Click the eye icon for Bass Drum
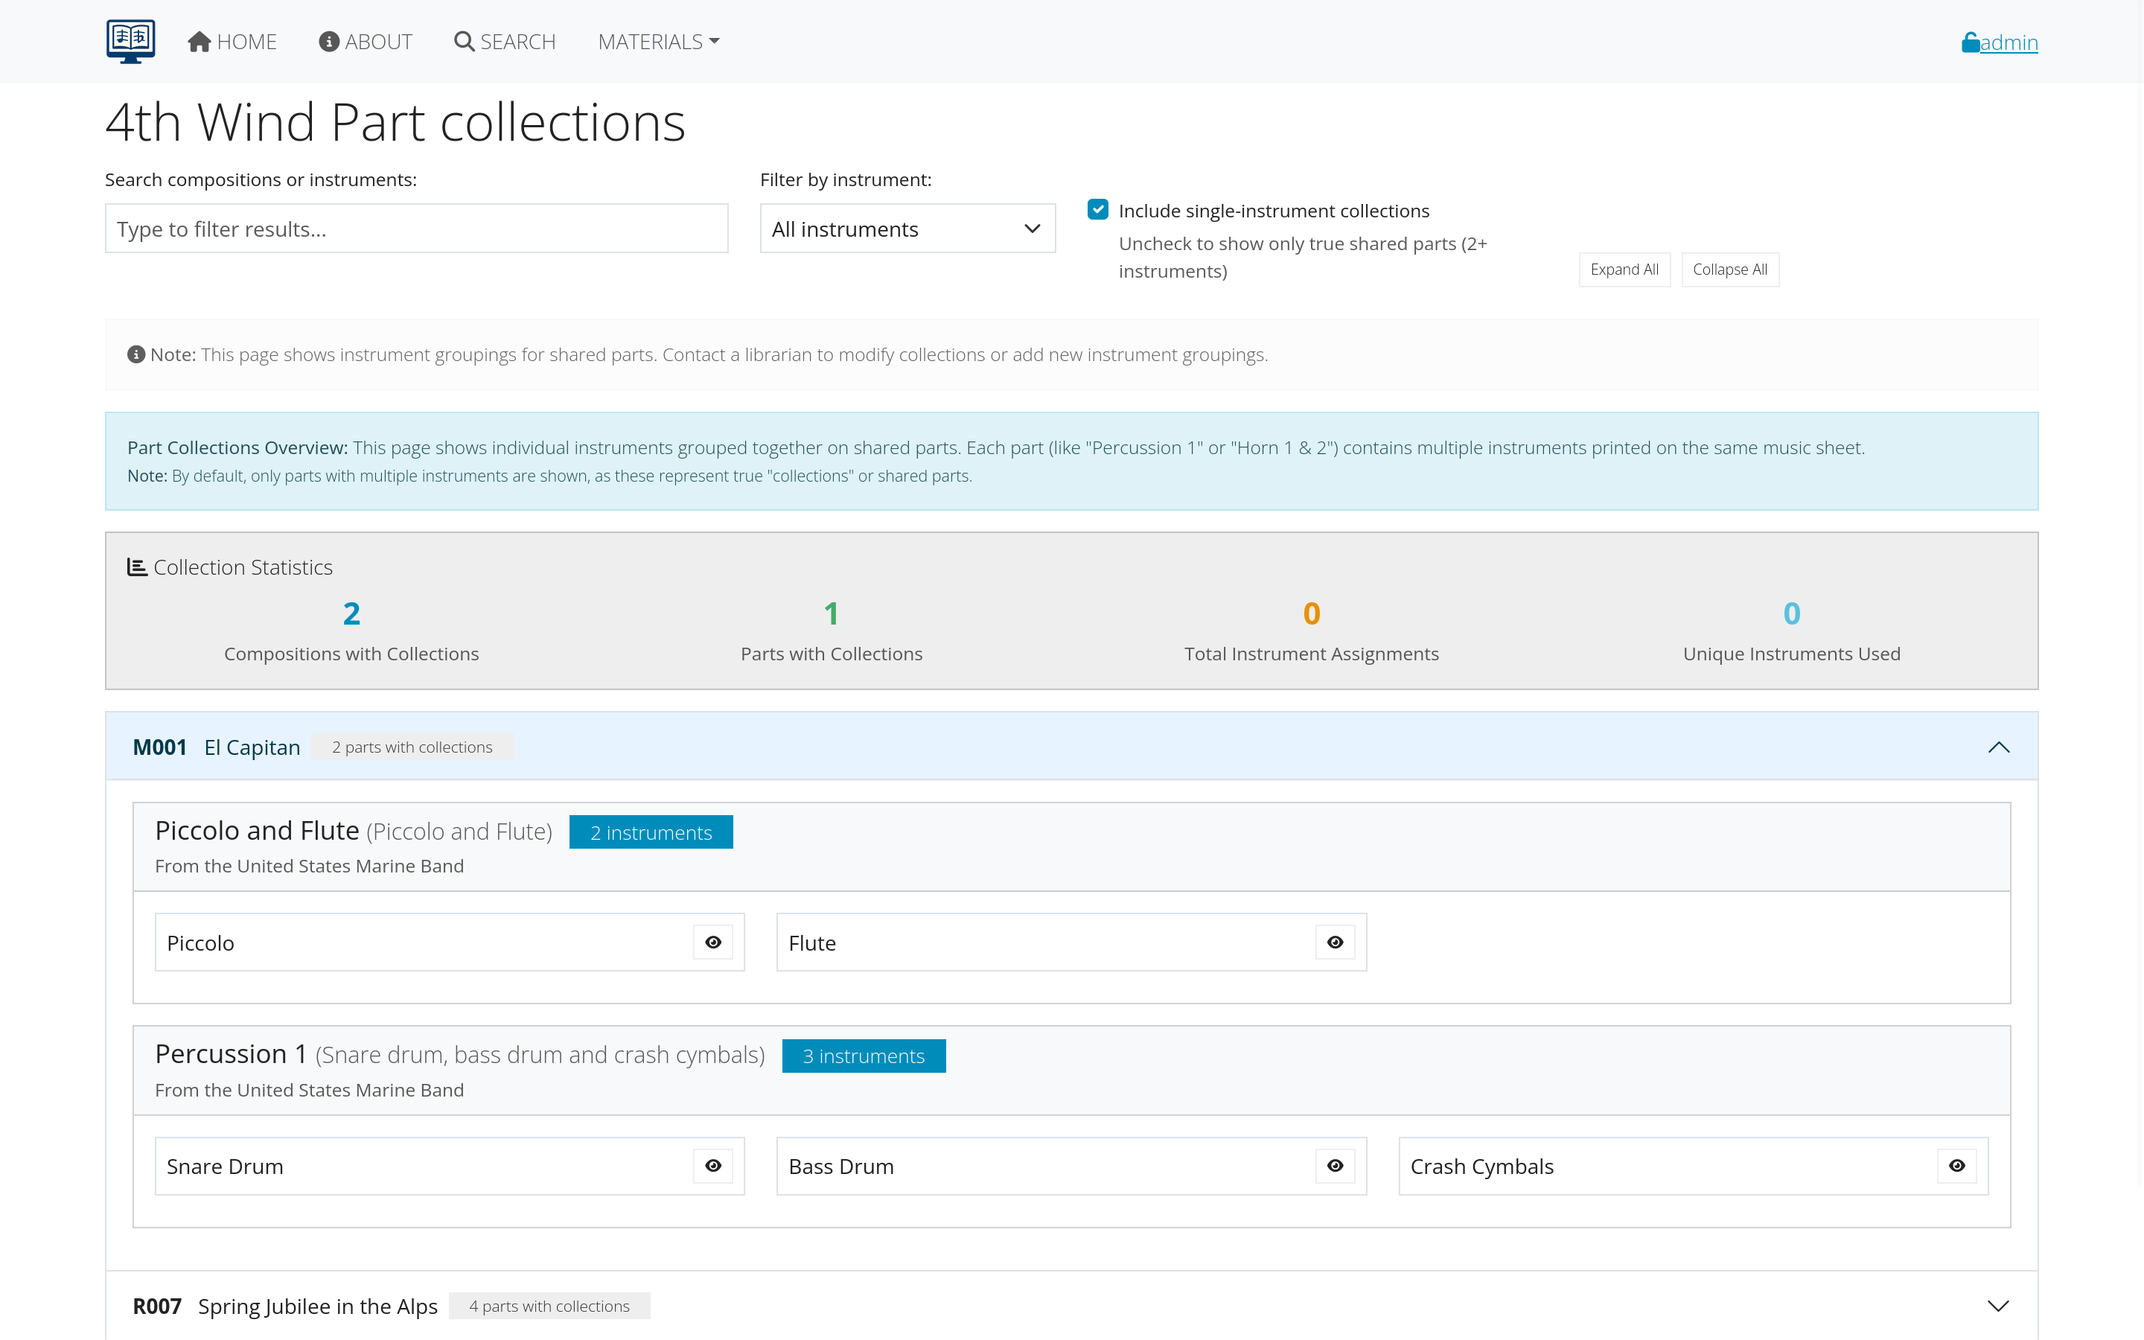 point(1335,1165)
